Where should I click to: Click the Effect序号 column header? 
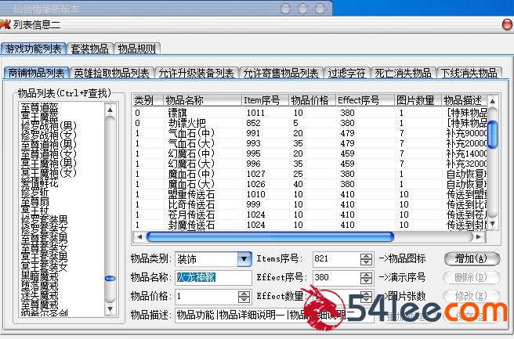[x=365, y=100]
